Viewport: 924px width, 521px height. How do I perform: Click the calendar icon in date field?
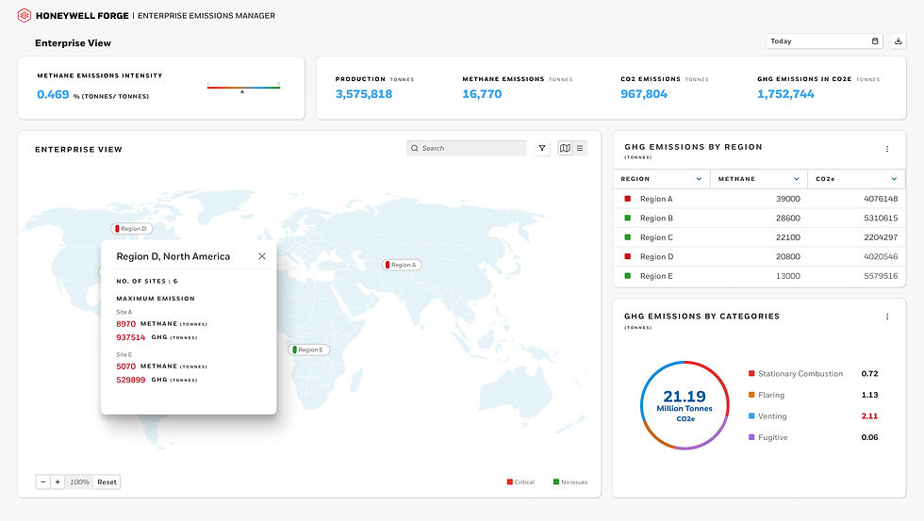pyautogui.click(x=875, y=41)
